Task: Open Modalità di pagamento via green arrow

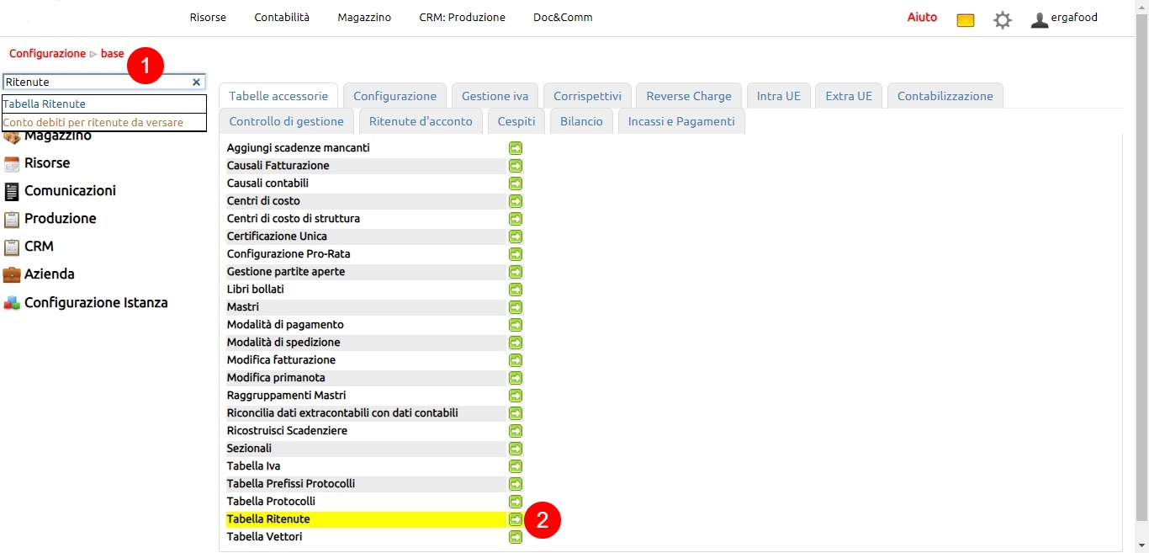Action: 516,325
